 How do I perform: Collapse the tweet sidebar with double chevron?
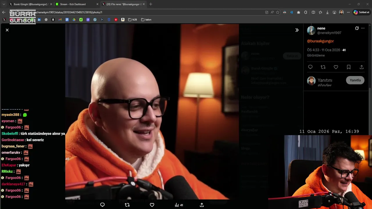[x=297, y=30]
